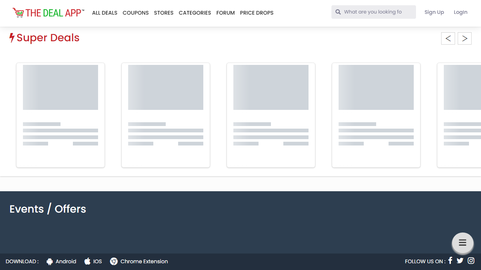Visit the Forum section

[225, 13]
